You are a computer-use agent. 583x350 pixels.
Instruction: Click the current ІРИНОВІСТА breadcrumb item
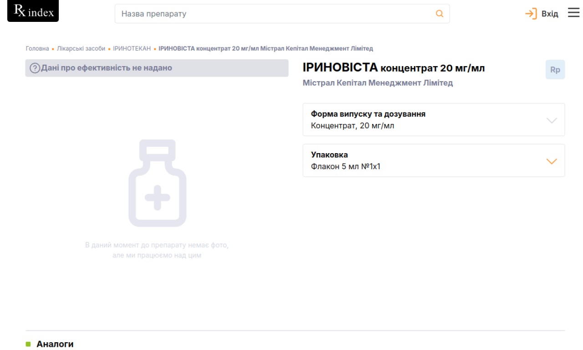point(266,48)
